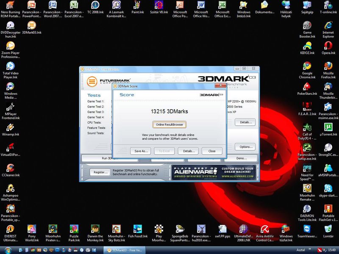Screen dimensions: 339x254
Task: Select the Need for Speed desktop icon
Action: pos(307,172)
